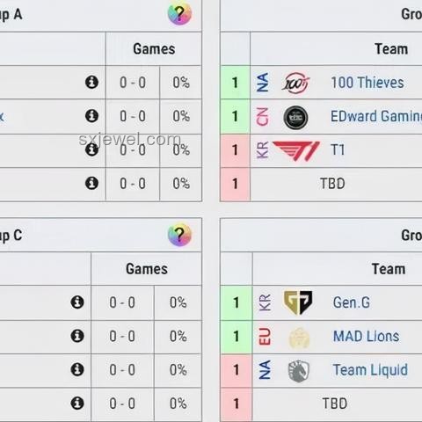Open info icon in fourth Group A row
The image size is (422, 422).
(91, 183)
